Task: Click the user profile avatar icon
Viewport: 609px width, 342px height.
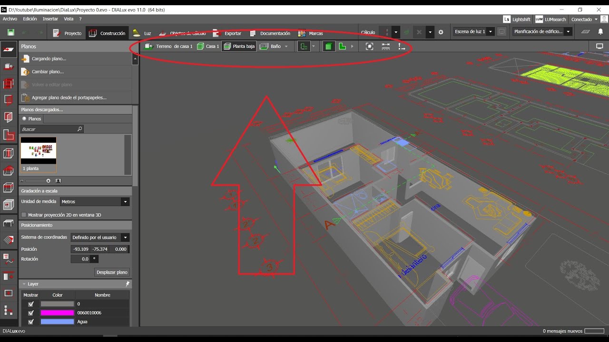Action: pos(603,19)
